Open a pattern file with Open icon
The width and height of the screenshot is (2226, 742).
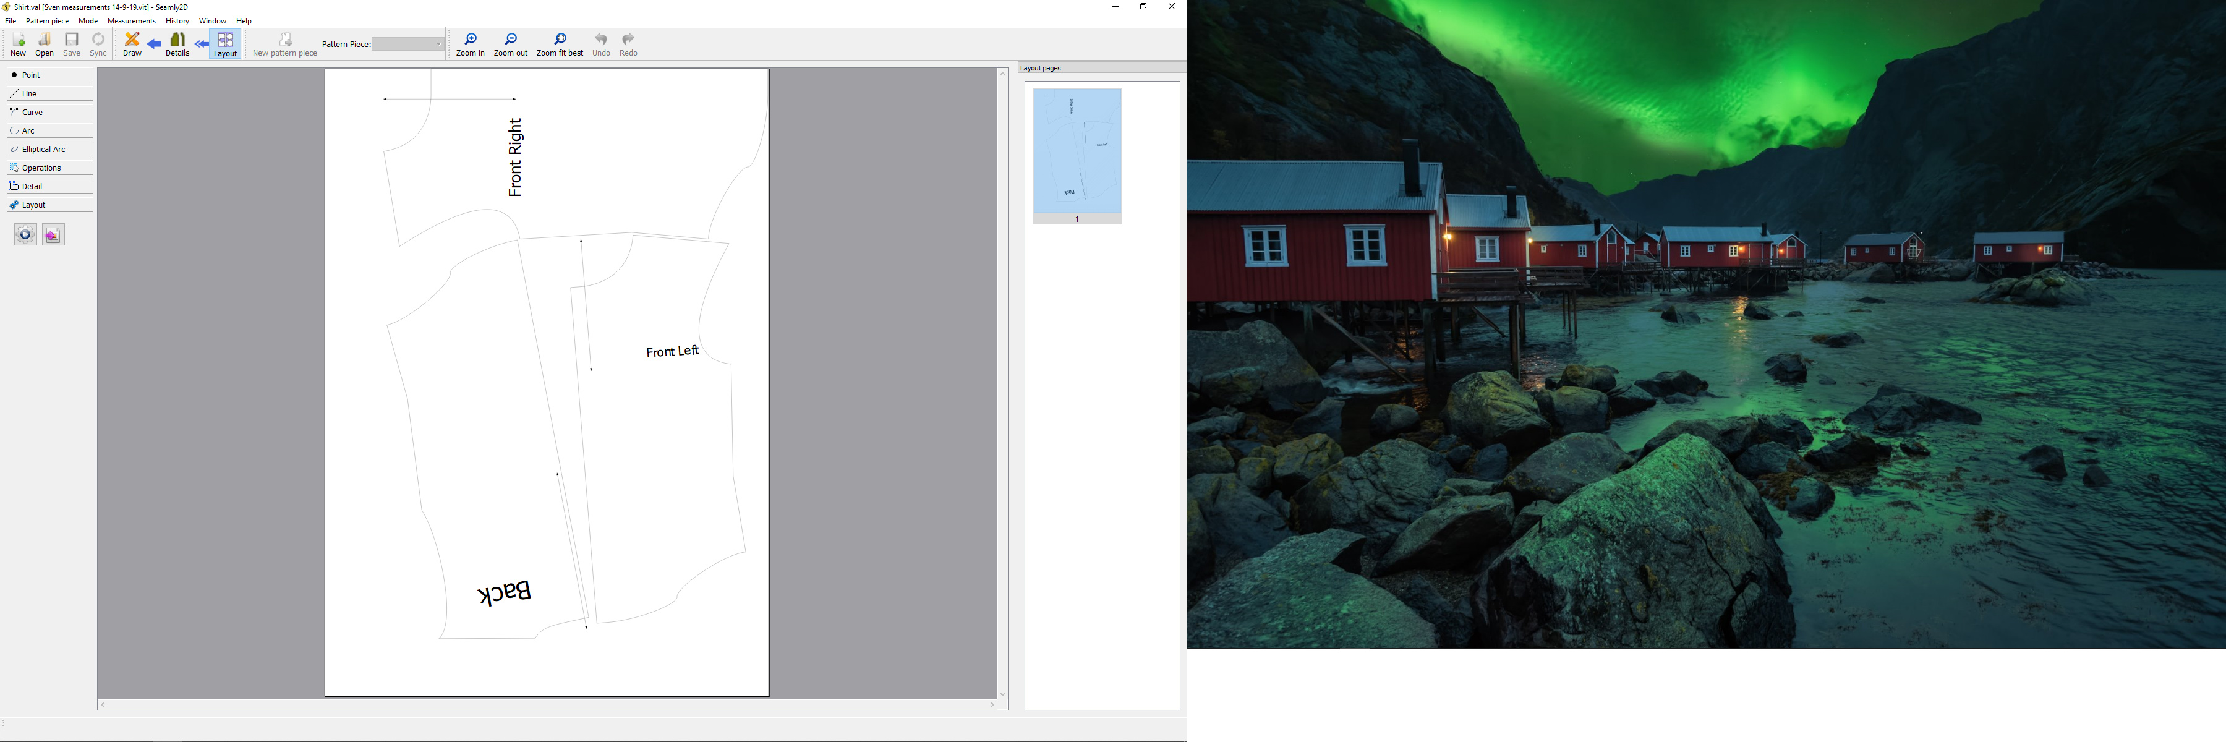click(x=45, y=45)
